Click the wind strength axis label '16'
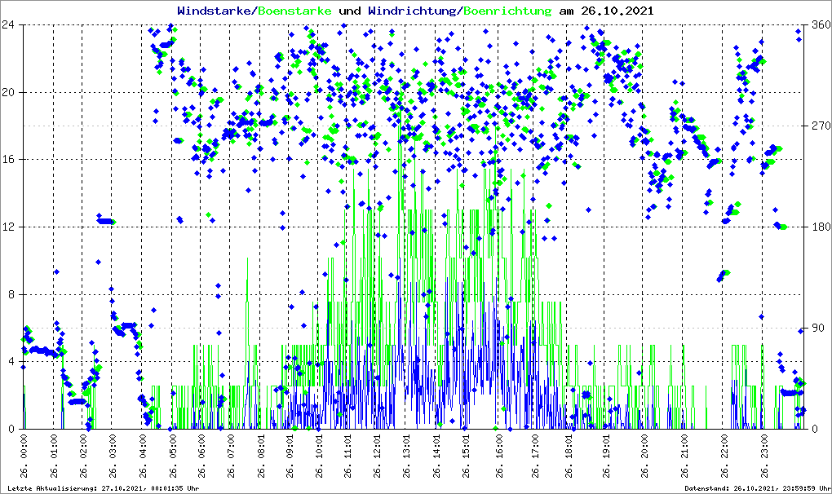 (8, 160)
